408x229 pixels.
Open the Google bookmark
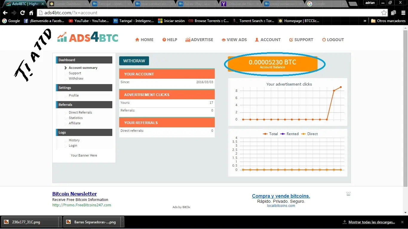[x=11, y=21]
